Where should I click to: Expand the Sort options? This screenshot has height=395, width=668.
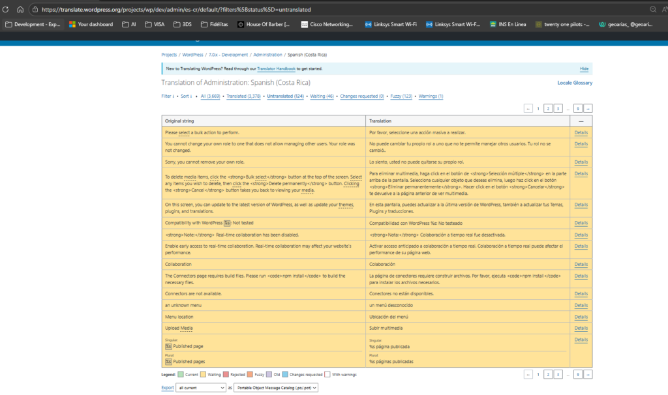pos(187,96)
